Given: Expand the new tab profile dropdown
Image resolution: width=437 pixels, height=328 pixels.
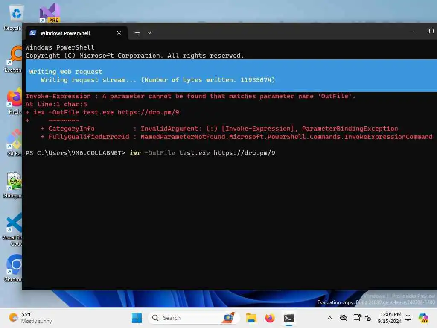Looking at the screenshot, I should pos(150,33).
